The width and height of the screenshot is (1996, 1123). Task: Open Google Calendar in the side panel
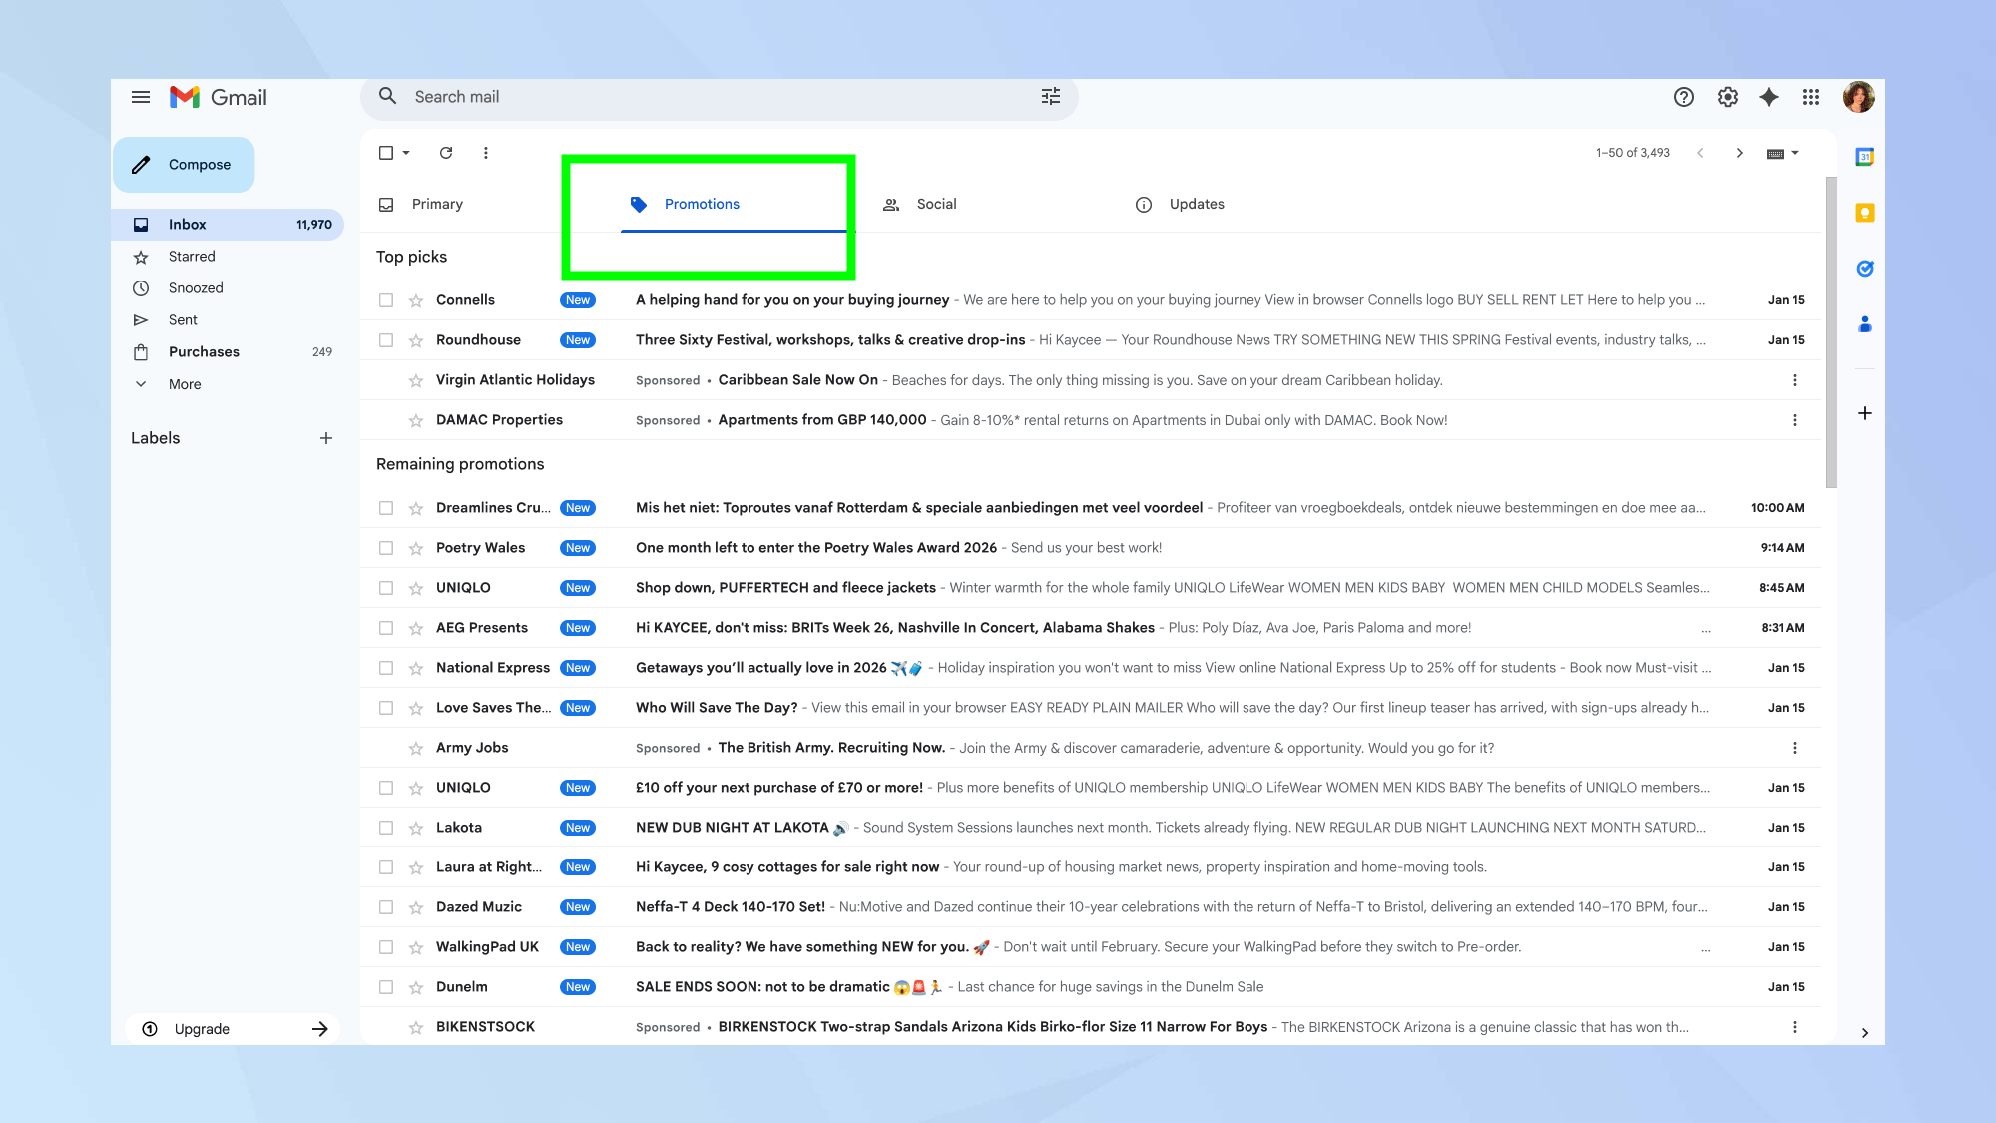(1864, 157)
